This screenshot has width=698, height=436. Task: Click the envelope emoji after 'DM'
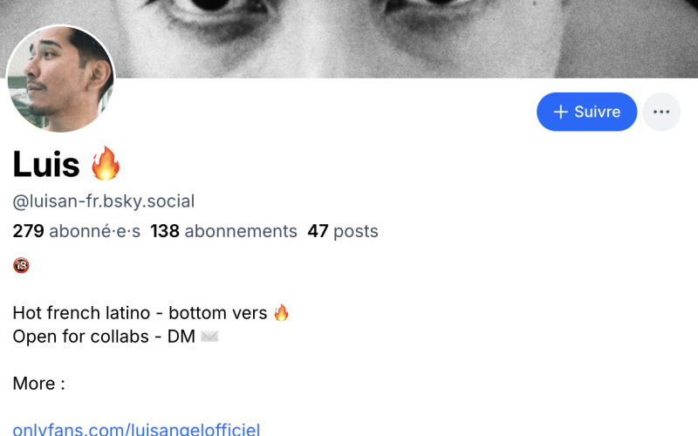pyautogui.click(x=209, y=337)
